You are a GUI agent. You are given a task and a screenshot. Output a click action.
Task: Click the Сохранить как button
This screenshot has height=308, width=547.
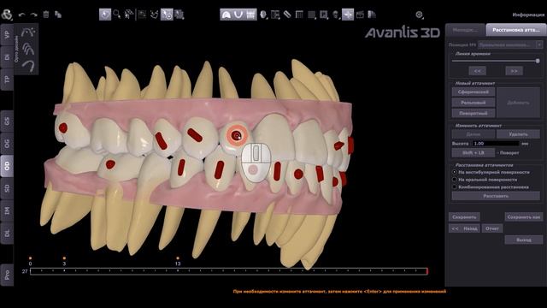tap(524, 216)
